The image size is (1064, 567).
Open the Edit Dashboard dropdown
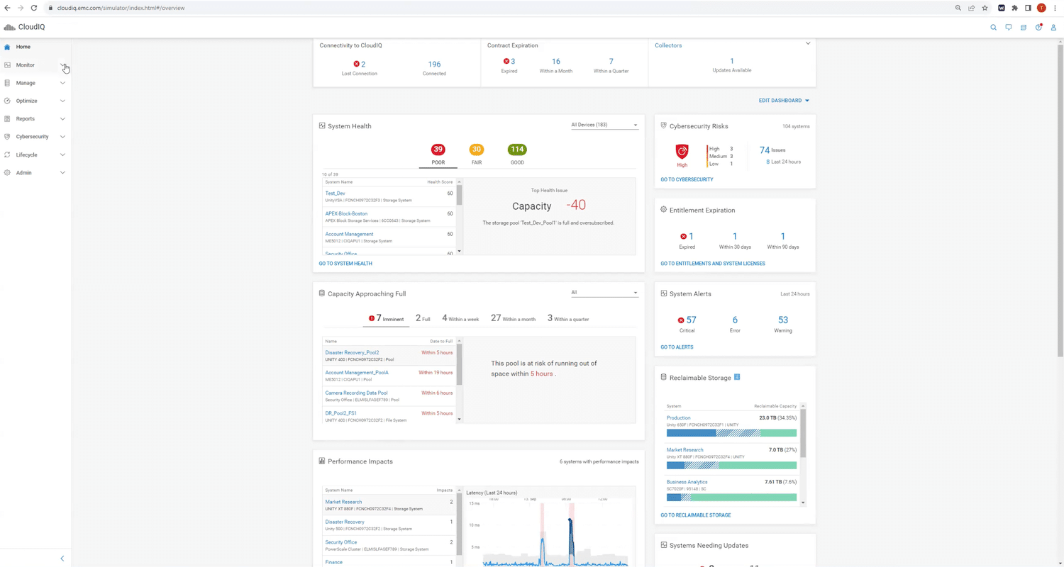pyautogui.click(x=784, y=101)
